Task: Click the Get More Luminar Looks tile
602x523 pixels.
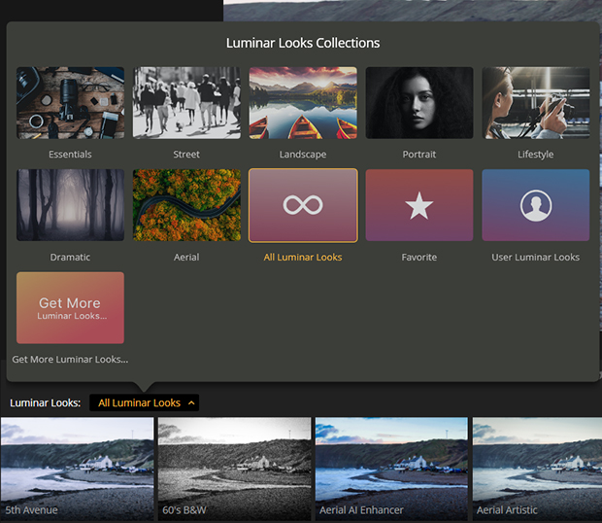Action: [x=70, y=308]
